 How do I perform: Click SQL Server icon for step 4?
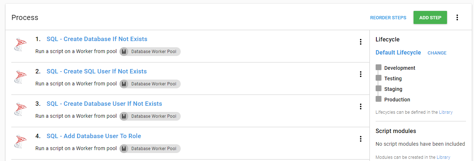pyautogui.click(x=20, y=142)
